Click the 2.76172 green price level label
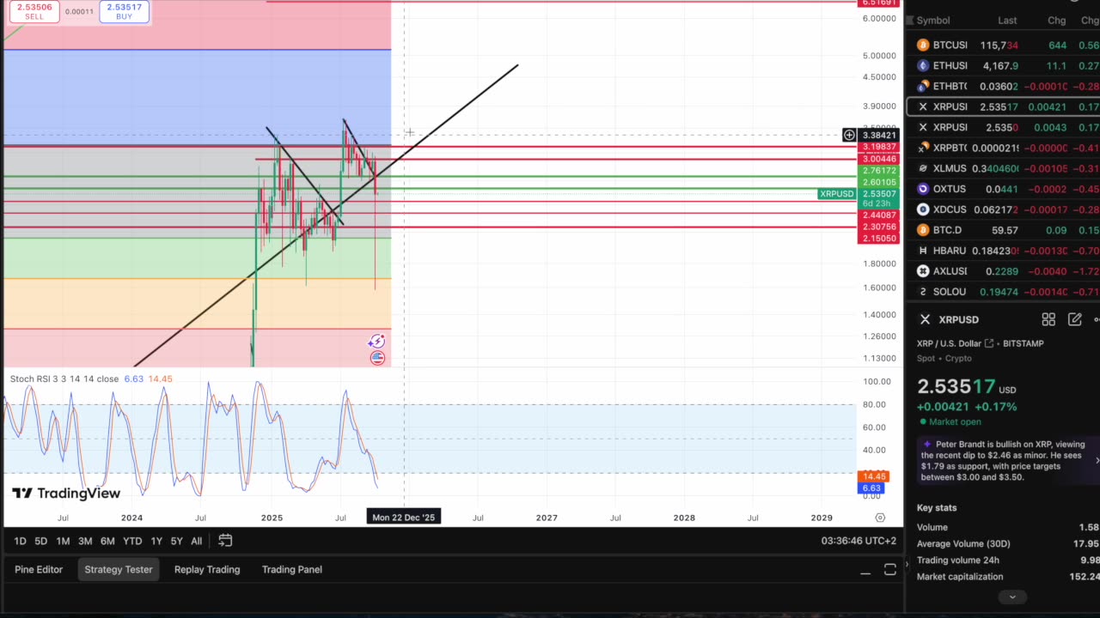Viewport: 1100px width, 618px height. (879, 171)
